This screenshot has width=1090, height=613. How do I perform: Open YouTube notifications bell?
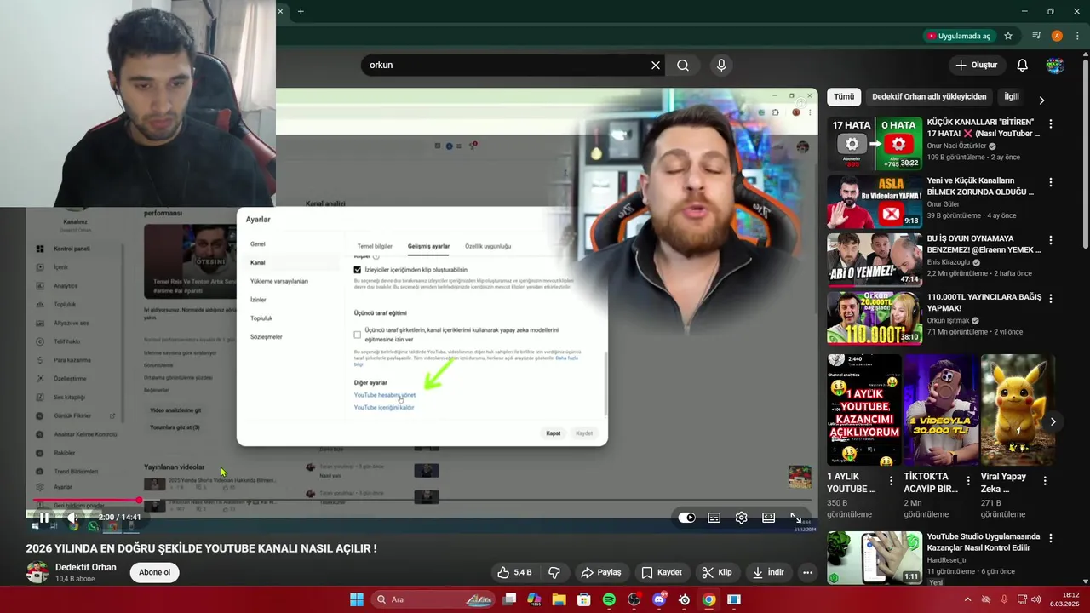coord(1023,65)
